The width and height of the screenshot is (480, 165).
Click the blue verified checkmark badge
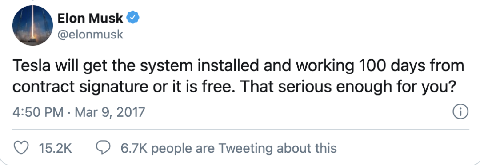[x=133, y=18]
